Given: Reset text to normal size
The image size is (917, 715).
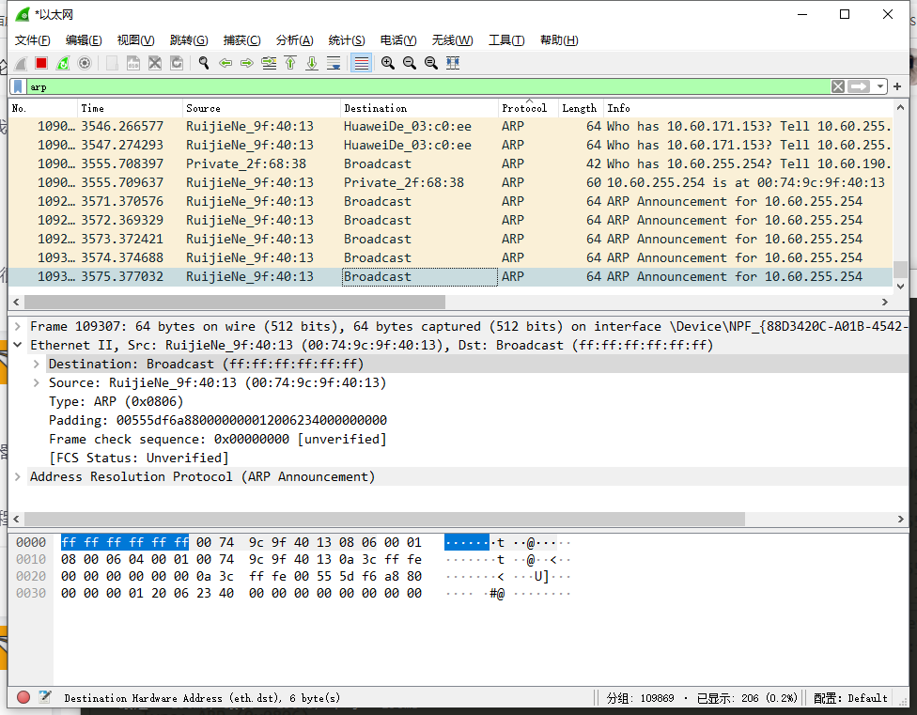Looking at the screenshot, I should pos(431,63).
